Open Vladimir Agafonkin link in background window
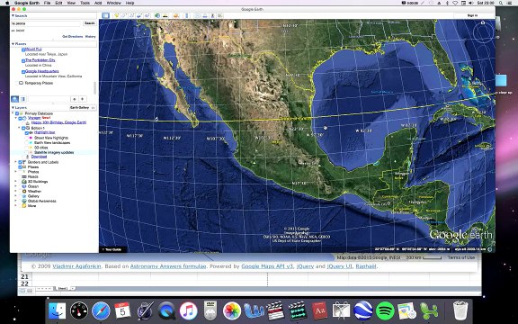The height and width of the screenshot is (324, 518). tap(76, 266)
